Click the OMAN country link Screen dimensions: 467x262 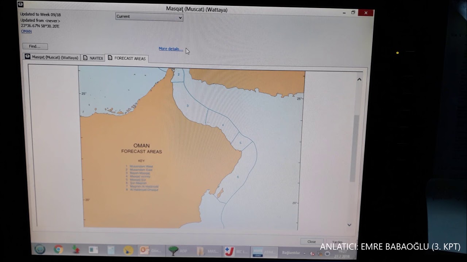[26, 31]
